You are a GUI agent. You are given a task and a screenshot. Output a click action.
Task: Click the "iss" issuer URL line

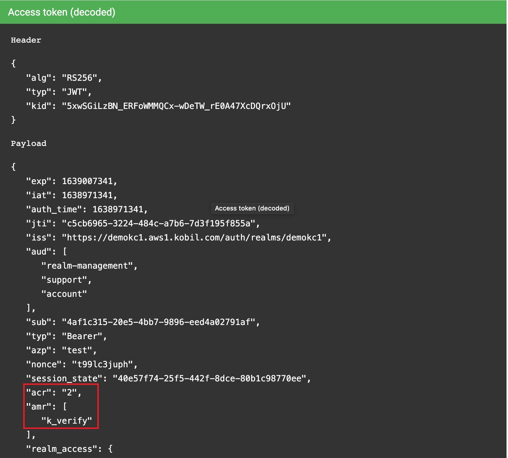[178, 238]
